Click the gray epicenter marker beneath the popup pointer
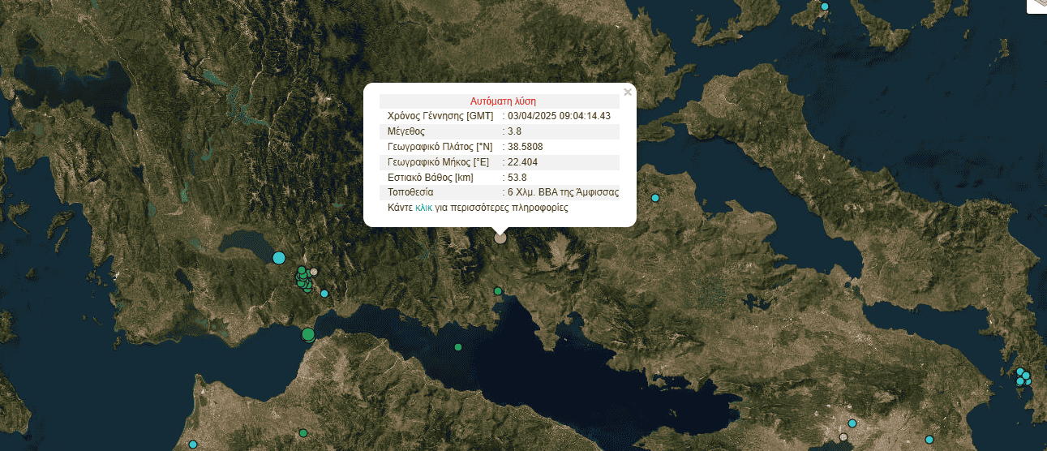Viewport: 1047px width, 451px height. coord(500,238)
